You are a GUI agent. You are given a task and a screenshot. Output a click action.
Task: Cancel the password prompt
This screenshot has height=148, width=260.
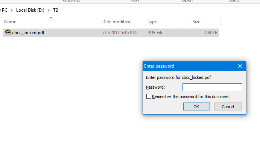click(x=228, y=106)
